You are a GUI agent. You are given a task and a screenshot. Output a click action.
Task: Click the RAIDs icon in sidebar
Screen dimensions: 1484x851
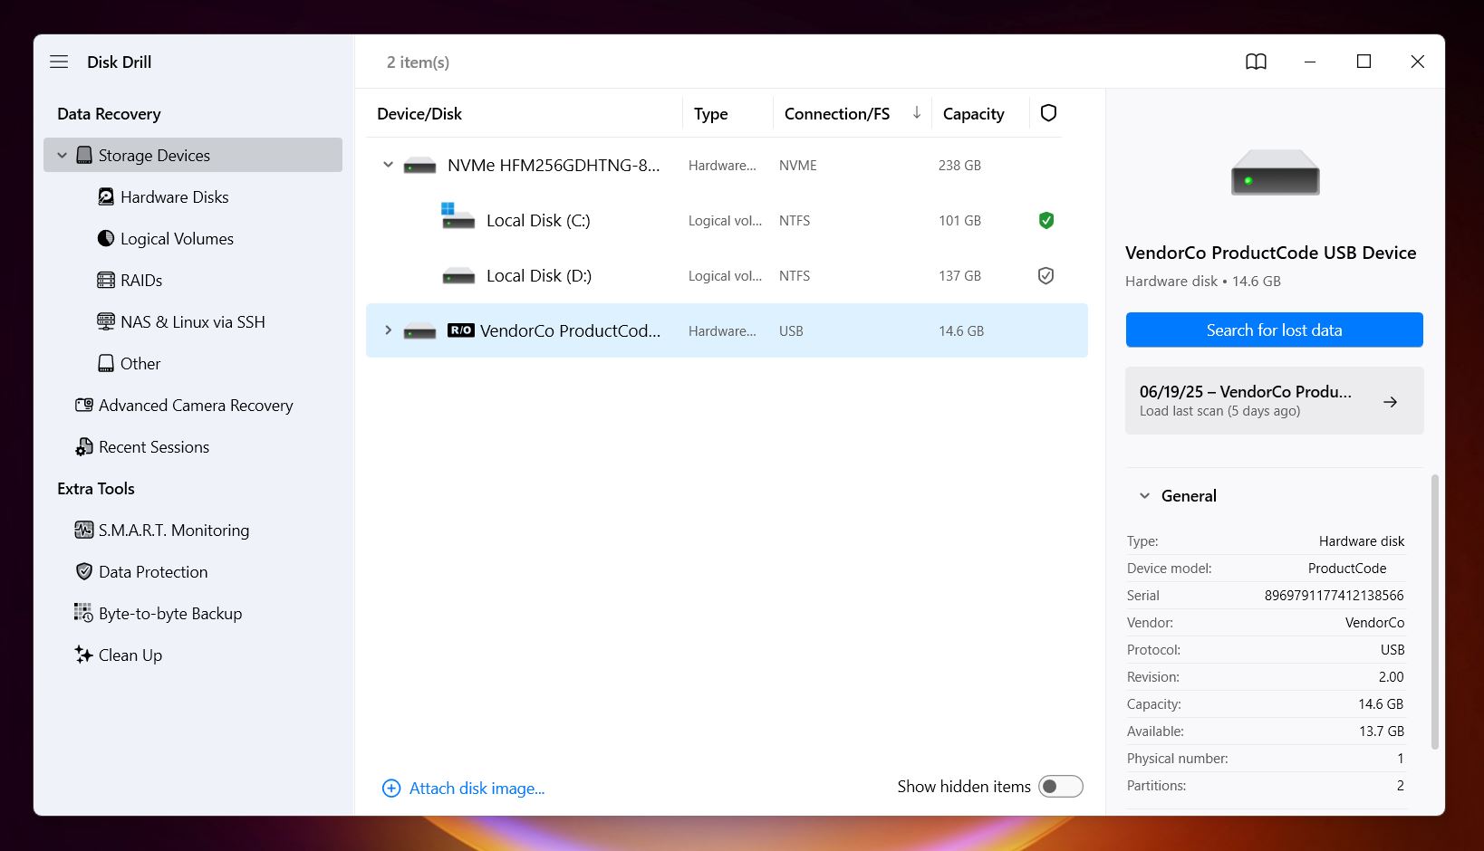tap(106, 280)
